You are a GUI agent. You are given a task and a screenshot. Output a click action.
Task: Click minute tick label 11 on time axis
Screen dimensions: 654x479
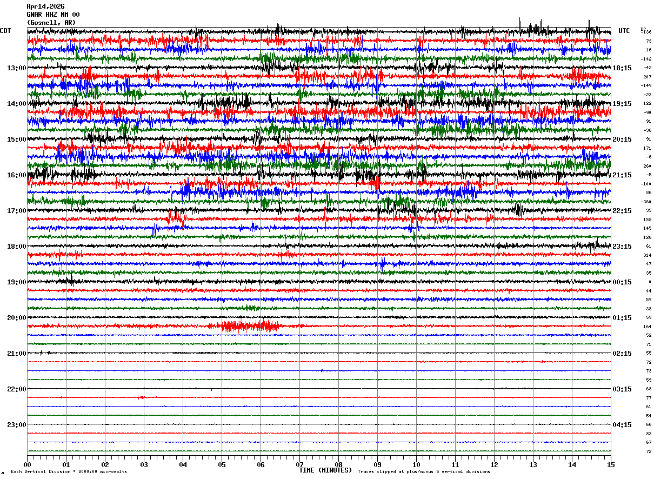coord(455,465)
